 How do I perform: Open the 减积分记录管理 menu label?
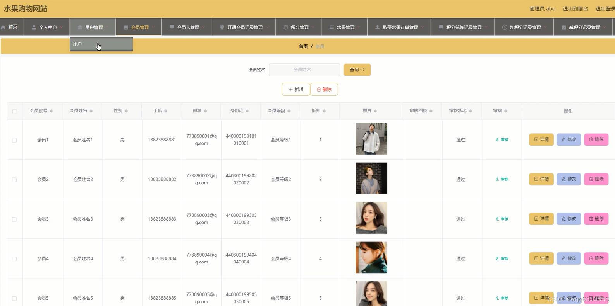(584, 27)
